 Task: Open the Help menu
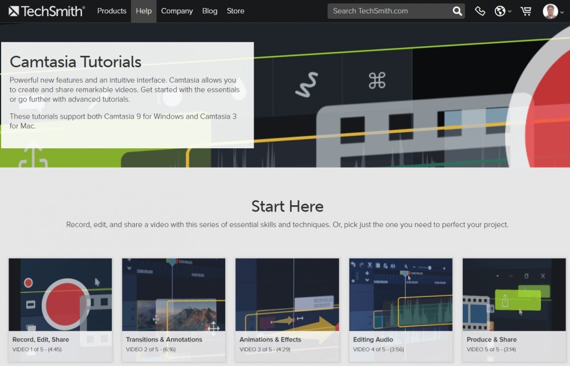[x=144, y=11]
